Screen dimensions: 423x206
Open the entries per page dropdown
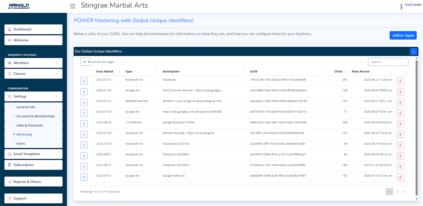pos(85,62)
